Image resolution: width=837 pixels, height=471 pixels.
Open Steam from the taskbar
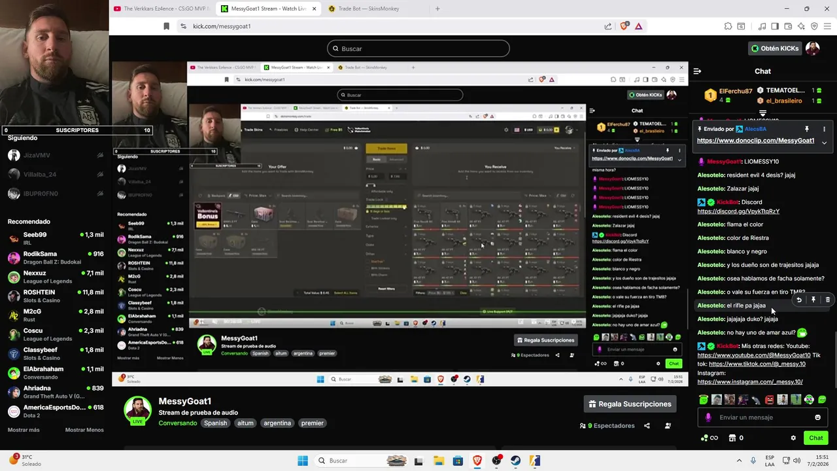click(515, 461)
